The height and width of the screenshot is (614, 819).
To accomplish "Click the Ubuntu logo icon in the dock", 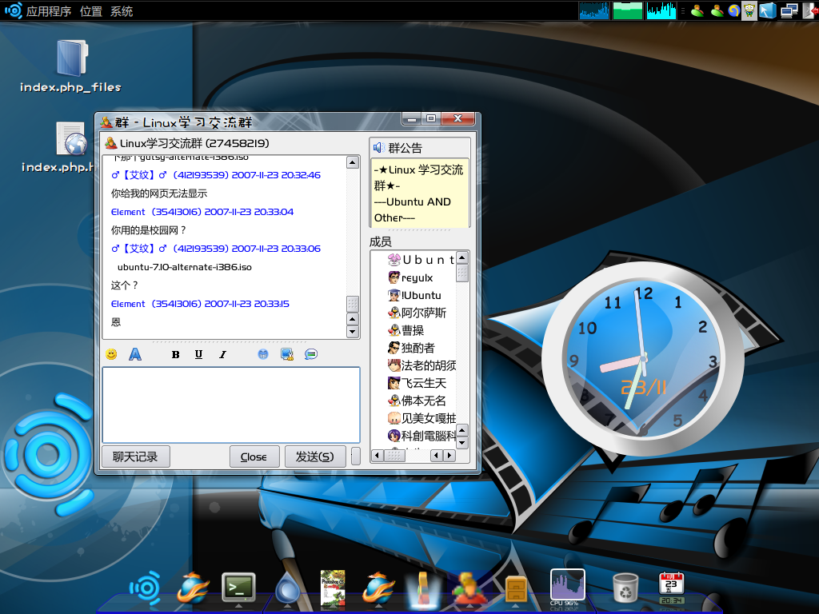I will (146, 588).
